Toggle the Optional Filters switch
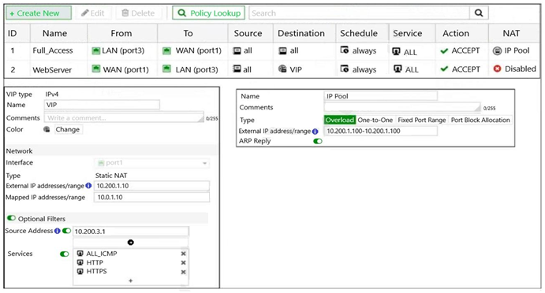The image size is (545, 293). (x=12, y=218)
